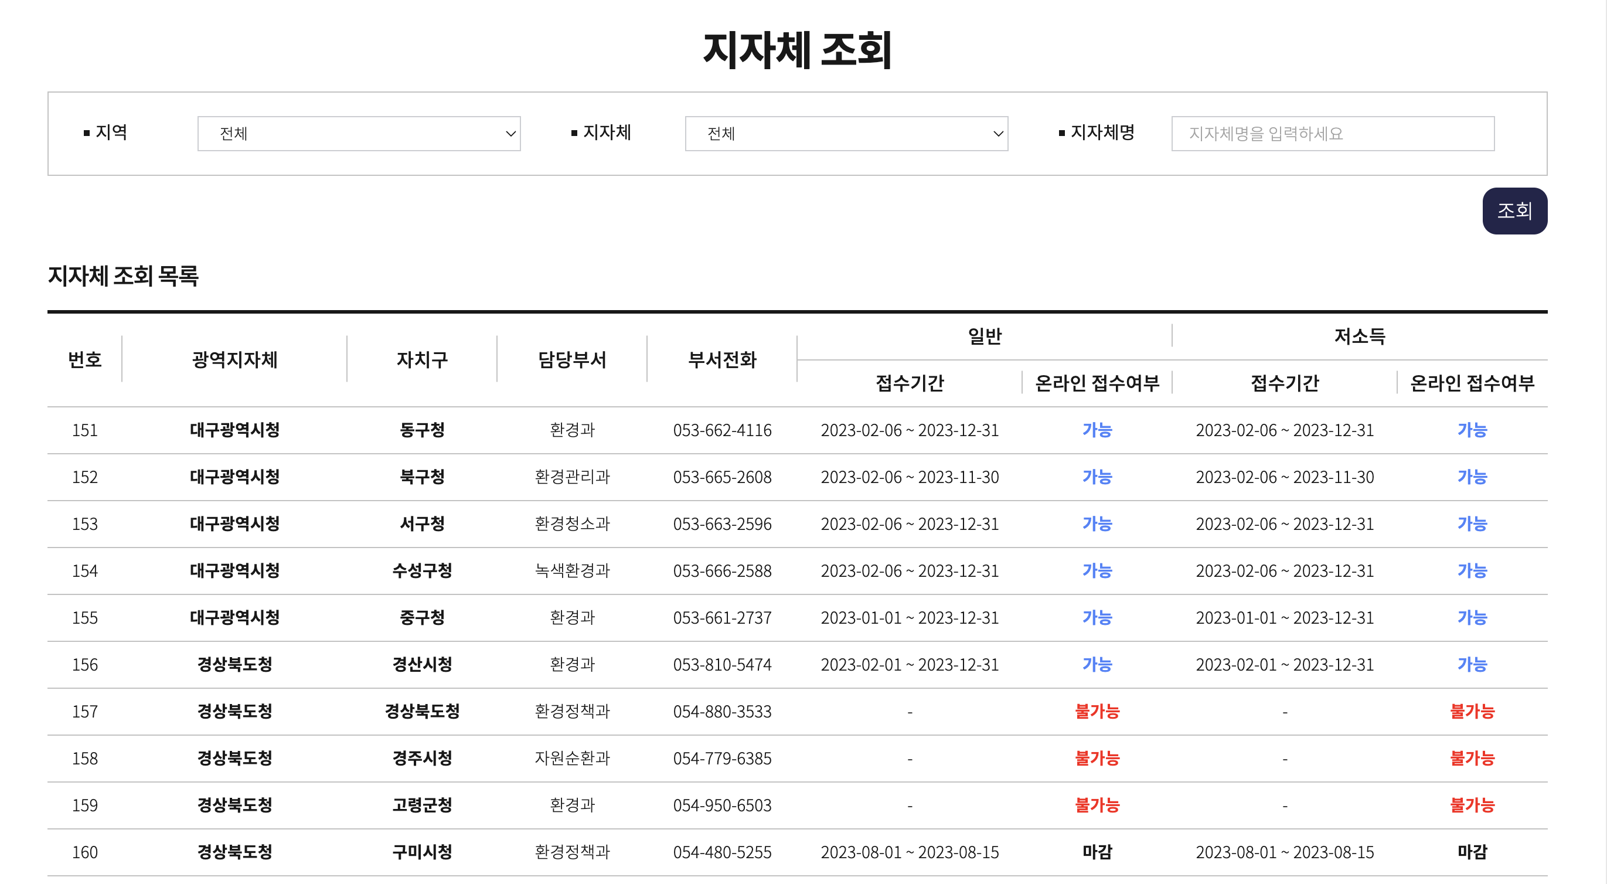
Task: Click the 자치구 column header
Action: point(422,359)
